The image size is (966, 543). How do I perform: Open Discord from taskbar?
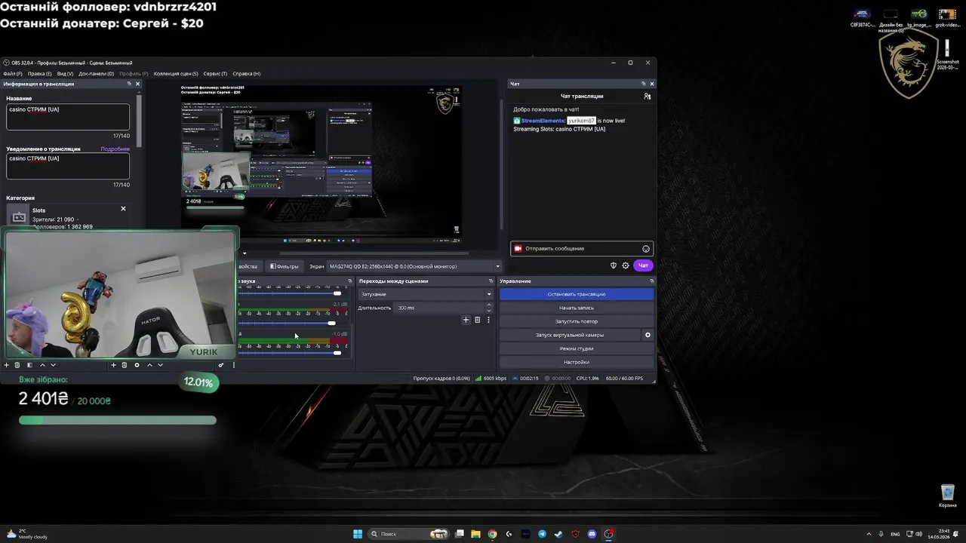point(592,534)
